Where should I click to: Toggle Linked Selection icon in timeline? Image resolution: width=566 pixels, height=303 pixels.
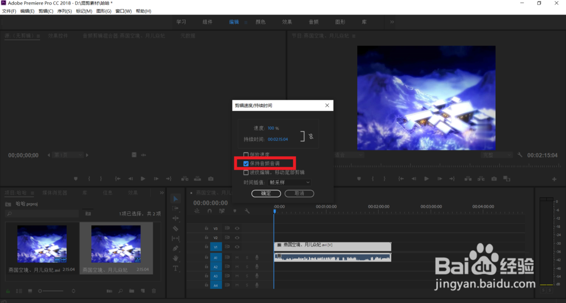point(222,211)
